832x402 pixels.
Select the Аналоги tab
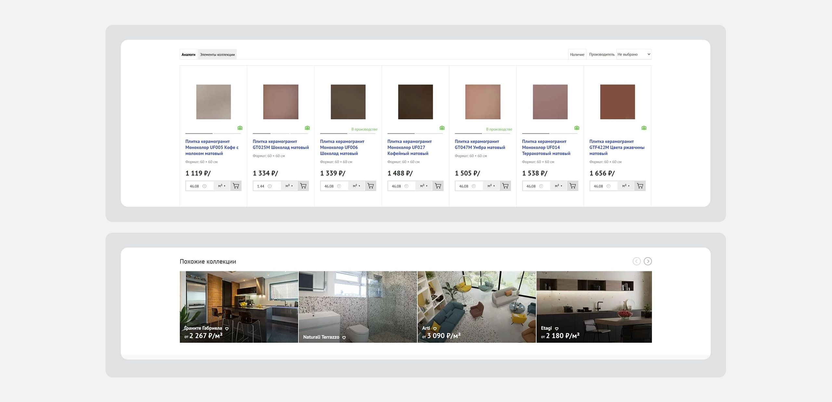pos(188,55)
